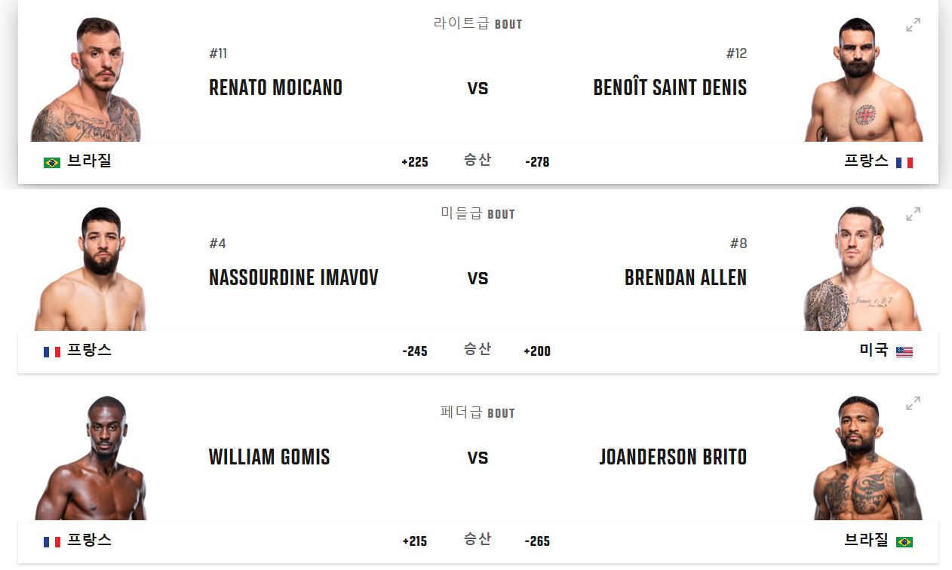
Task: Click the Brazil flag beside Brito's country label
Action: click(905, 541)
